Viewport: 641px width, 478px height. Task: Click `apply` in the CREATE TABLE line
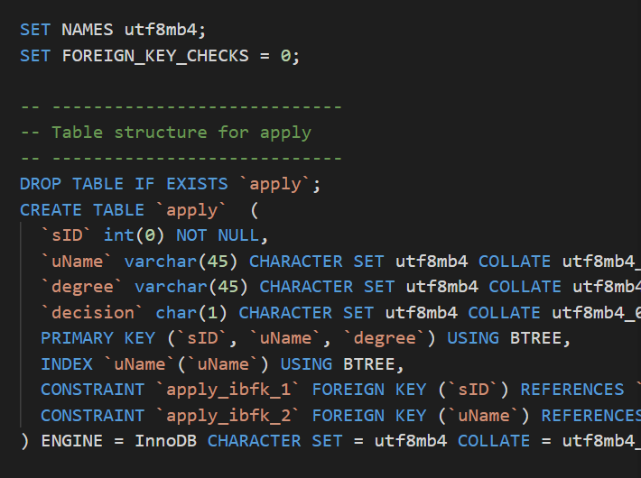(x=191, y=210)
